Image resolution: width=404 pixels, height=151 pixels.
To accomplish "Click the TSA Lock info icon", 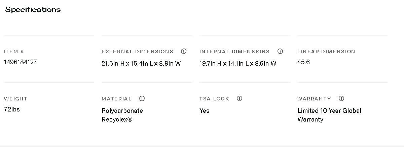I will (240, 98).
